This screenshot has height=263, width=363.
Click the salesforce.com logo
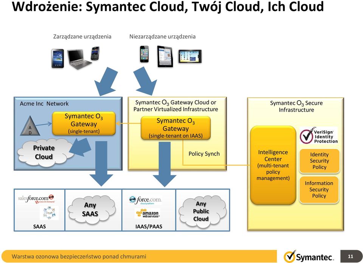point(37,199)
